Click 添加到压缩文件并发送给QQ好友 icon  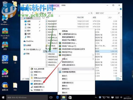60,49
